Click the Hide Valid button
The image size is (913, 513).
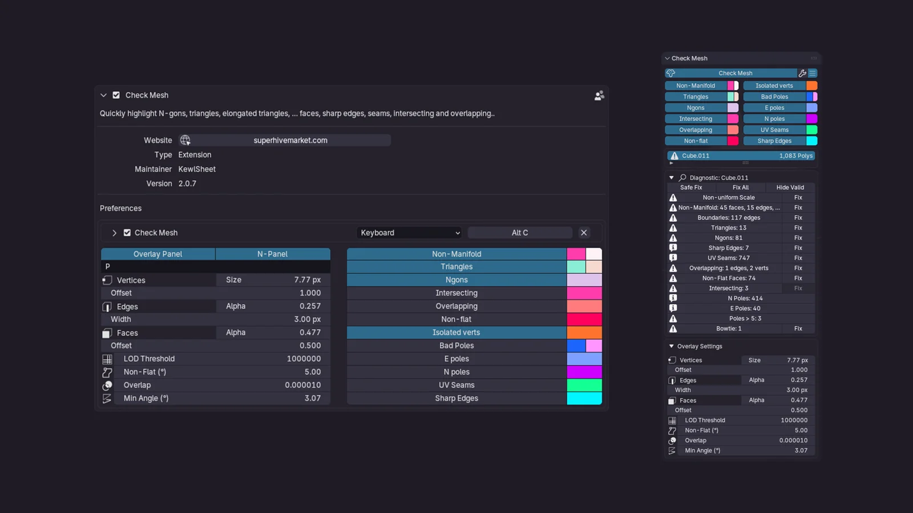click(790, 187)
